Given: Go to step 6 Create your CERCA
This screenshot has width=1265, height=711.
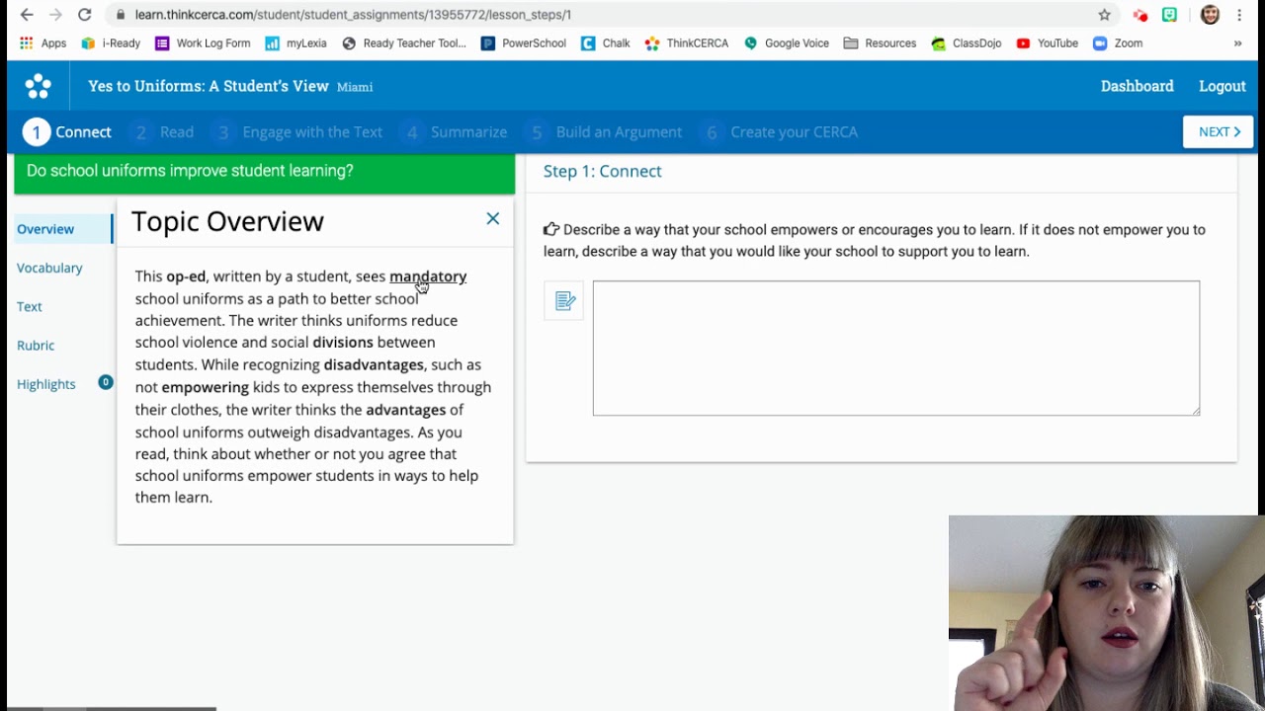Looking at the screenshot, I should (x=781, y=132).
